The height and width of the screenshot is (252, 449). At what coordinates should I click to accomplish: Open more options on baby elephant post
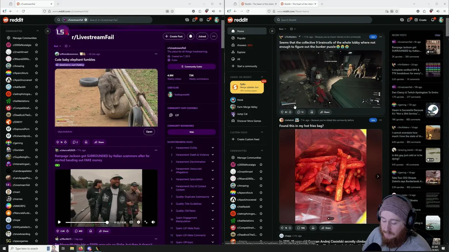click(x=156, y=54)
